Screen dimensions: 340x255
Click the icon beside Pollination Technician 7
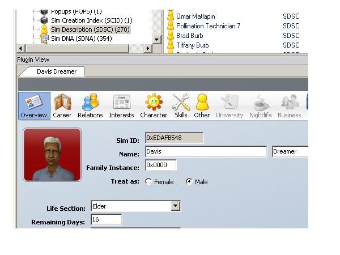(171, 26)
